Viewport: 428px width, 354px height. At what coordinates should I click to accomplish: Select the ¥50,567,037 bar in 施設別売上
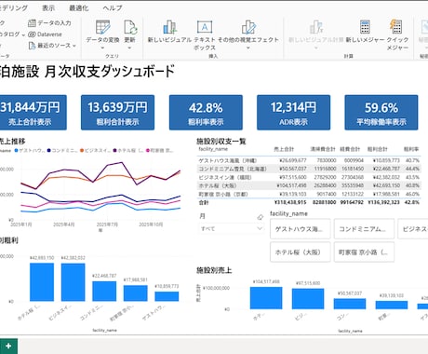point(350,304)
